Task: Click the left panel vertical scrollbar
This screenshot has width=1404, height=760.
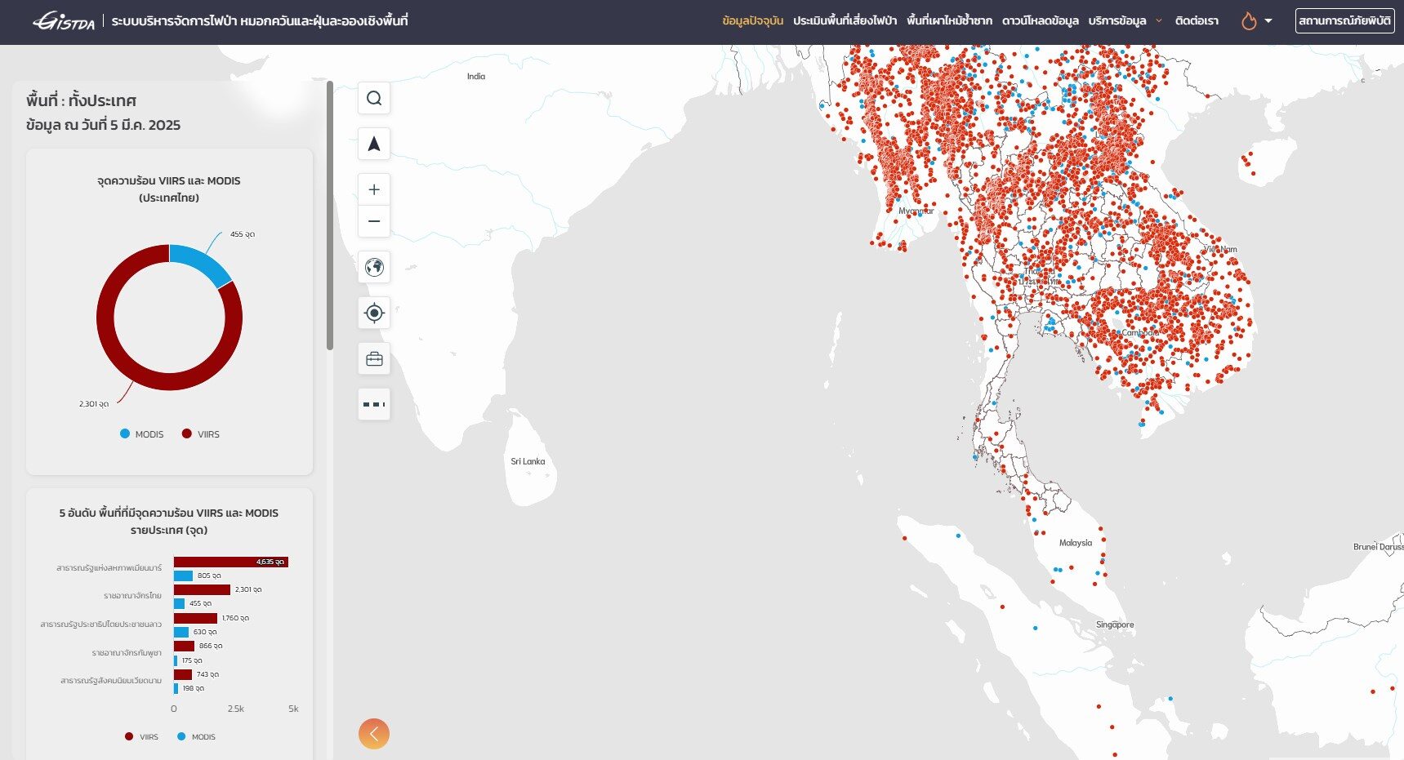Action: pyautogui.click(x=330, y=216)
